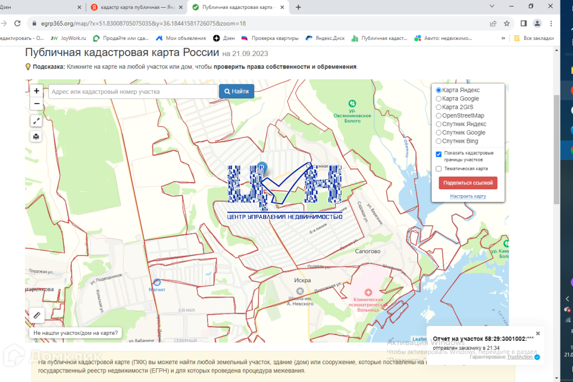The width and height of the screenshot is (573, 382).
Task: Zoom in on the cadastral map
Action: pos(36,91)
